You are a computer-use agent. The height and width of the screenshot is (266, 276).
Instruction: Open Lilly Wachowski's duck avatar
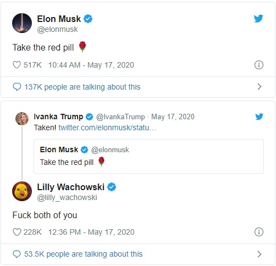22,191
